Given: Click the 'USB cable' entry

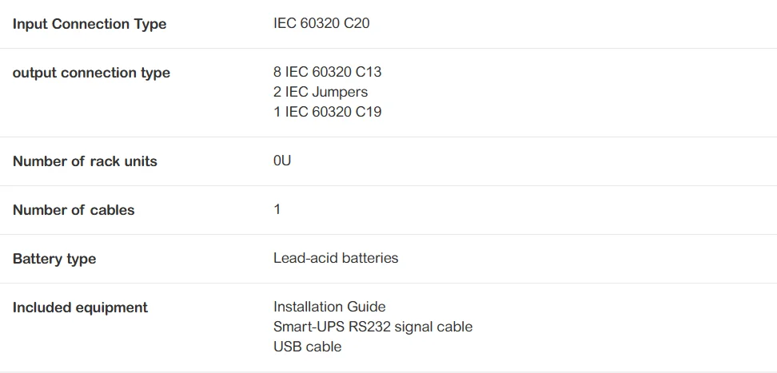Looking at the screenshot, I should point(307,347).
